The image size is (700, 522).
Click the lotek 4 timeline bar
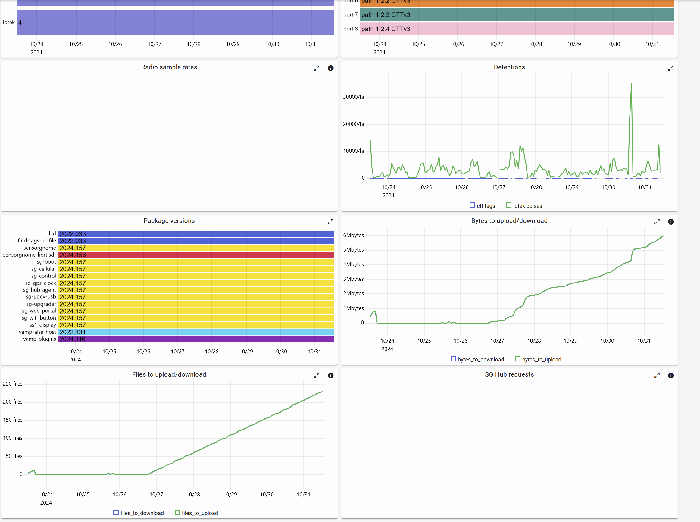tap(175, 22)
